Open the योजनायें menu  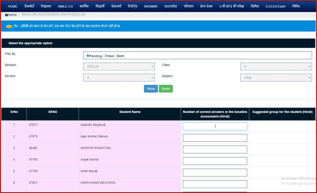116,6
